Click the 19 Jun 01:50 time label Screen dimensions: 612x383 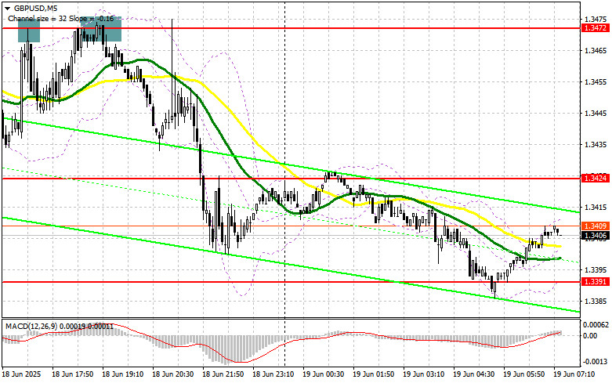click(x=373, y=374)
